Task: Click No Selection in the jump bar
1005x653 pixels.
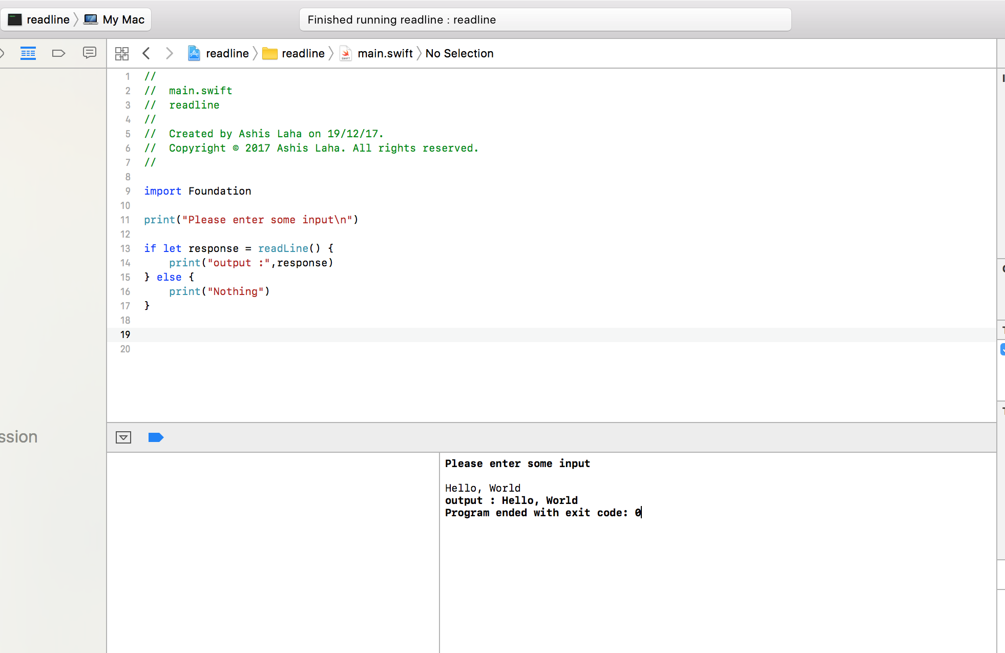Action: 459,53
